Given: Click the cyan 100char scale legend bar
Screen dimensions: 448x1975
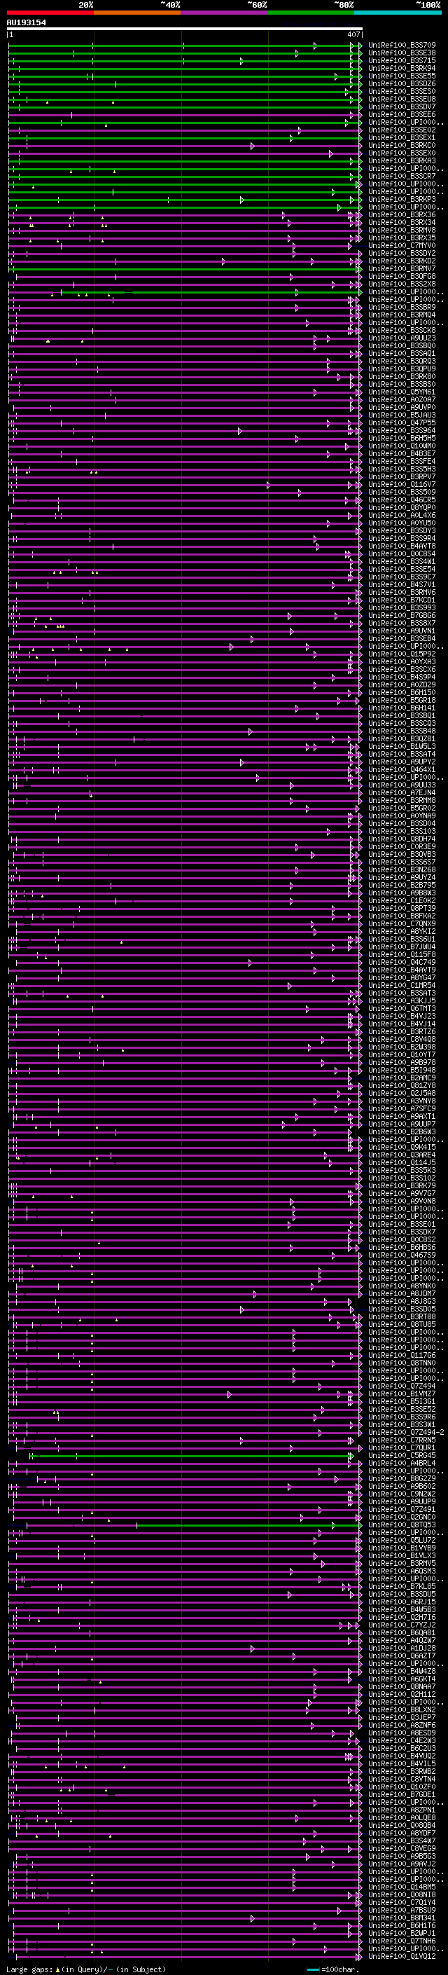Looking at the screenshot, I should click(x=313, y=1969).
